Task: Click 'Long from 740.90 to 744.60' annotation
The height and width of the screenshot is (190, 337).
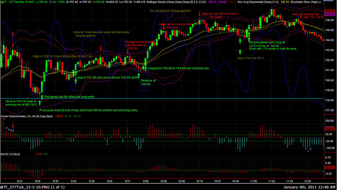Action: point(178,68)
